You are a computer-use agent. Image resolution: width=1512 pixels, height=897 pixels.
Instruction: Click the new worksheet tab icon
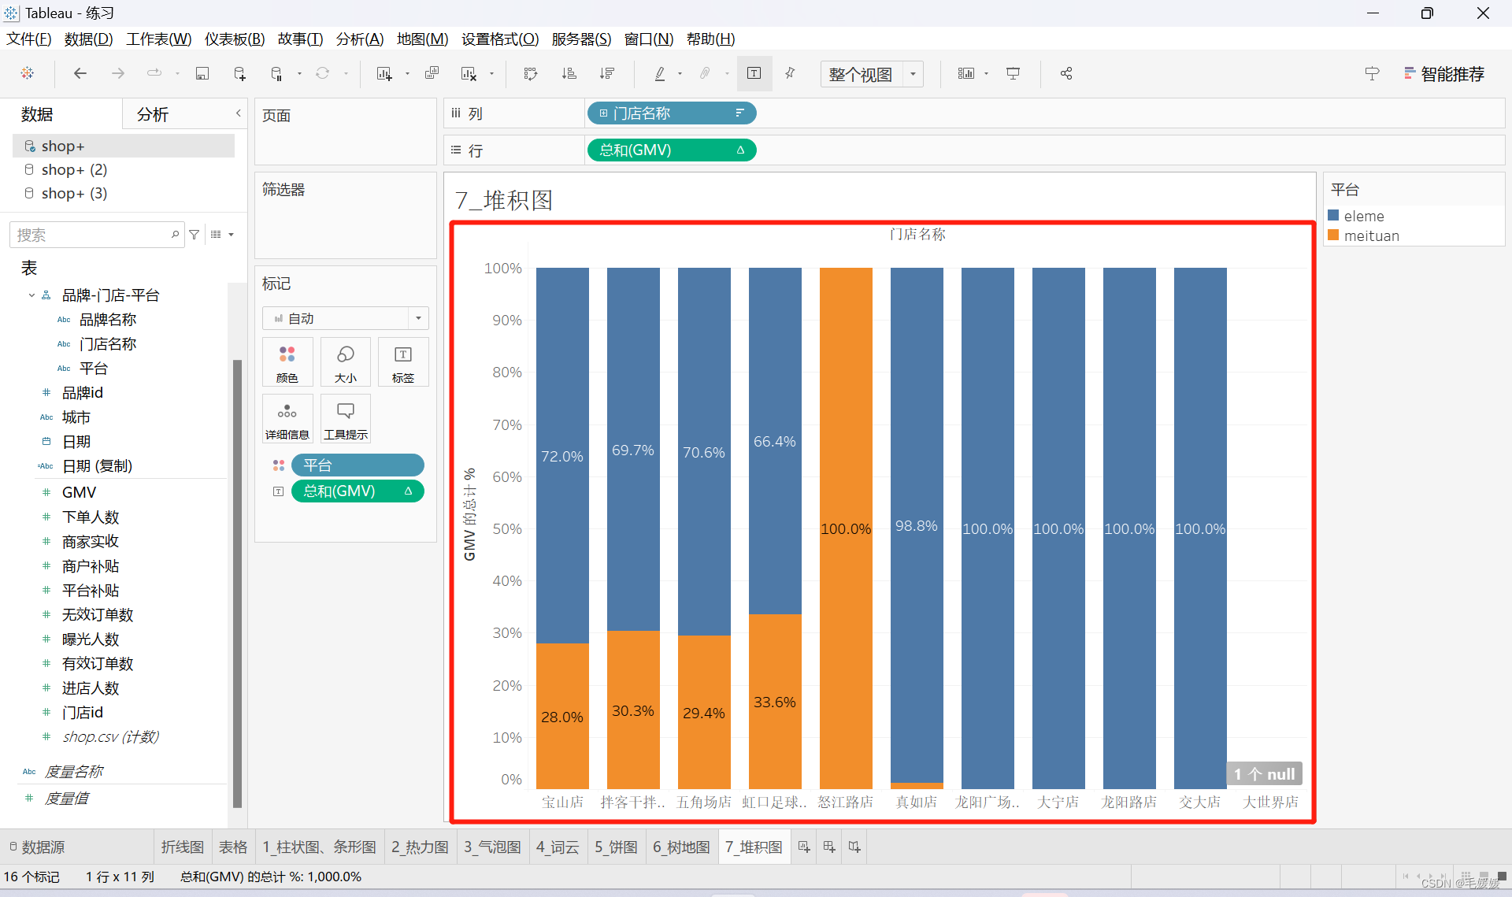804,847
